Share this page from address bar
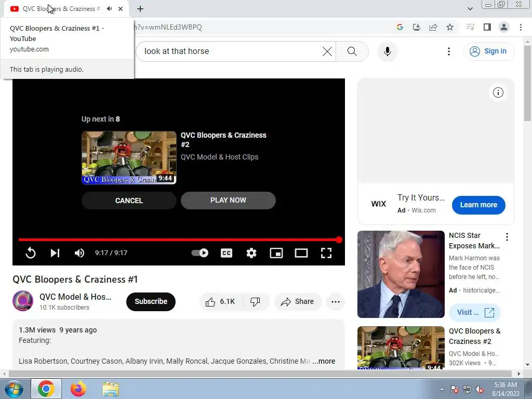 433,27
